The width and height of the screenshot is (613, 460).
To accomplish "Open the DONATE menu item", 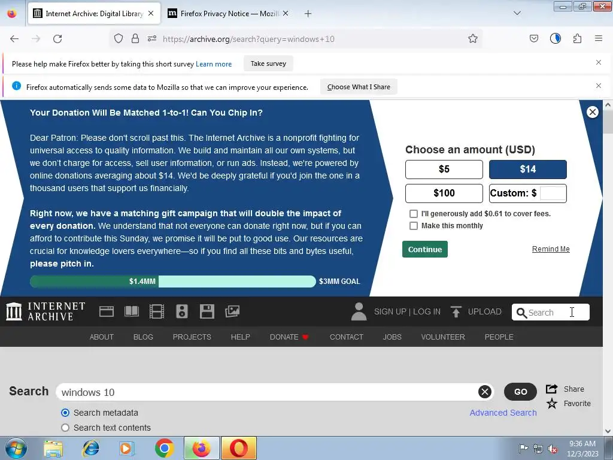I will (289, 337).
